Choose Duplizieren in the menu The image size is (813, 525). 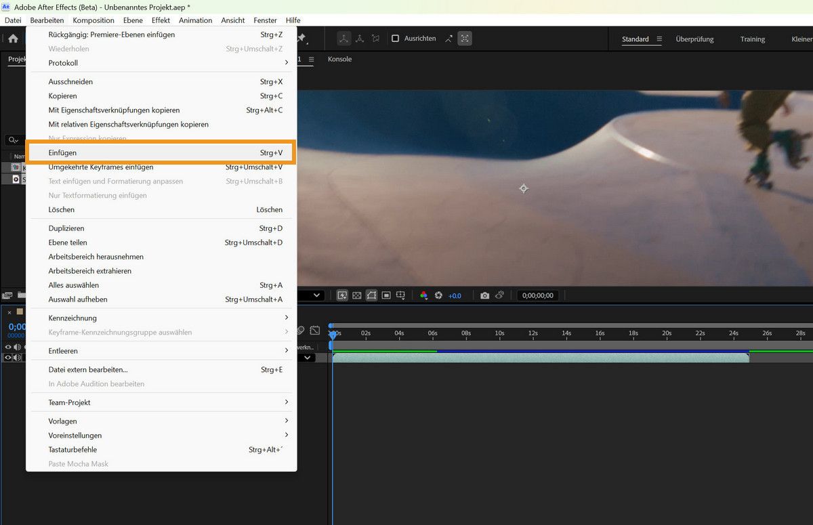pos(161,228)
